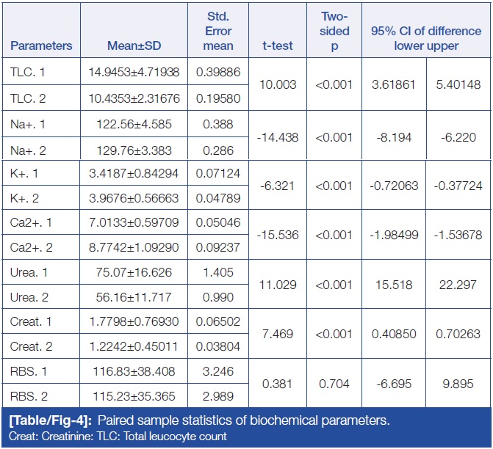Select the upper CI value 22.297
493x449 pixels.
tap(457, 284)
